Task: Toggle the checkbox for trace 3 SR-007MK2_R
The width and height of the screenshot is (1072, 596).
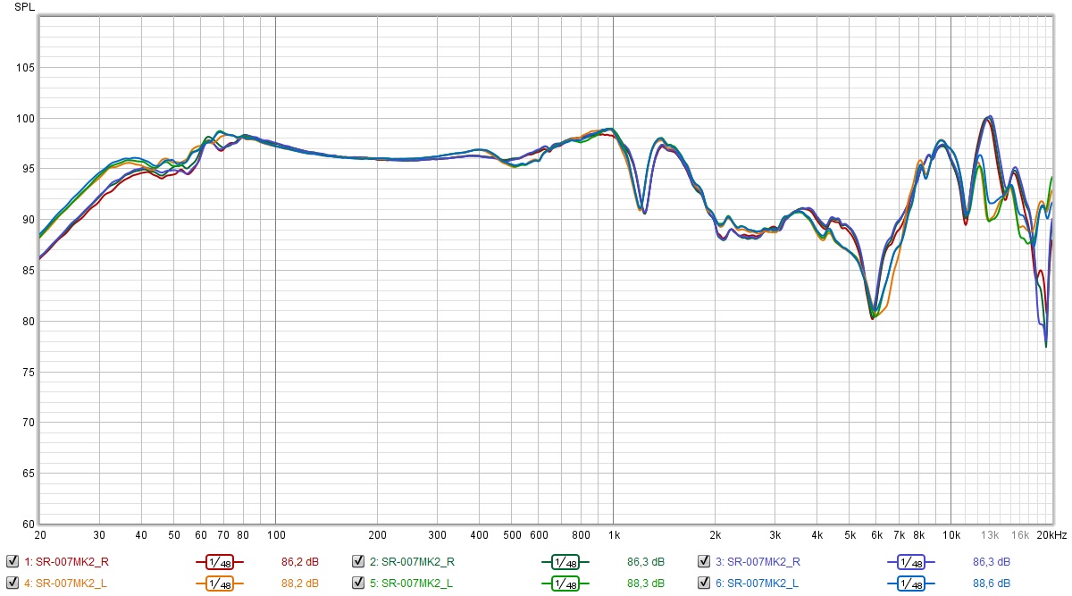Action: [x=704, y=562]
